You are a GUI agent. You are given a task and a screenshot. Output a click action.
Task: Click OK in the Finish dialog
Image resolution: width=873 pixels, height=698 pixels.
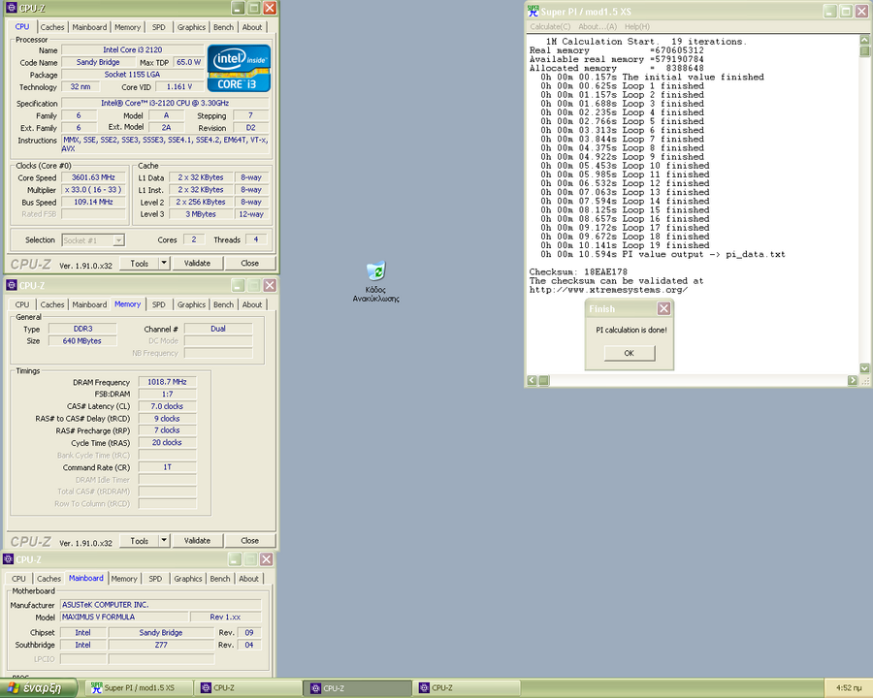[x=630, y=353]
